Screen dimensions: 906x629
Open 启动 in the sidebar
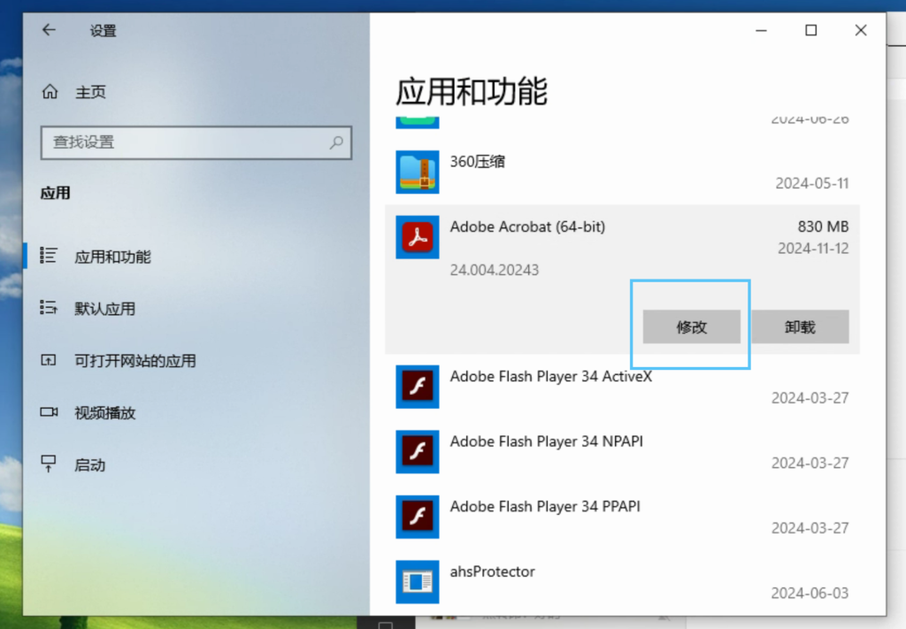coord(89,465)
